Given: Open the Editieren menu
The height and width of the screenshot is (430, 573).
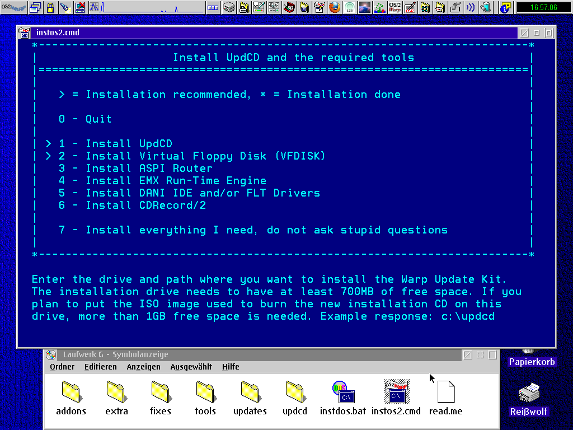Looking at the screenshot, I should (x=101, y=367).
